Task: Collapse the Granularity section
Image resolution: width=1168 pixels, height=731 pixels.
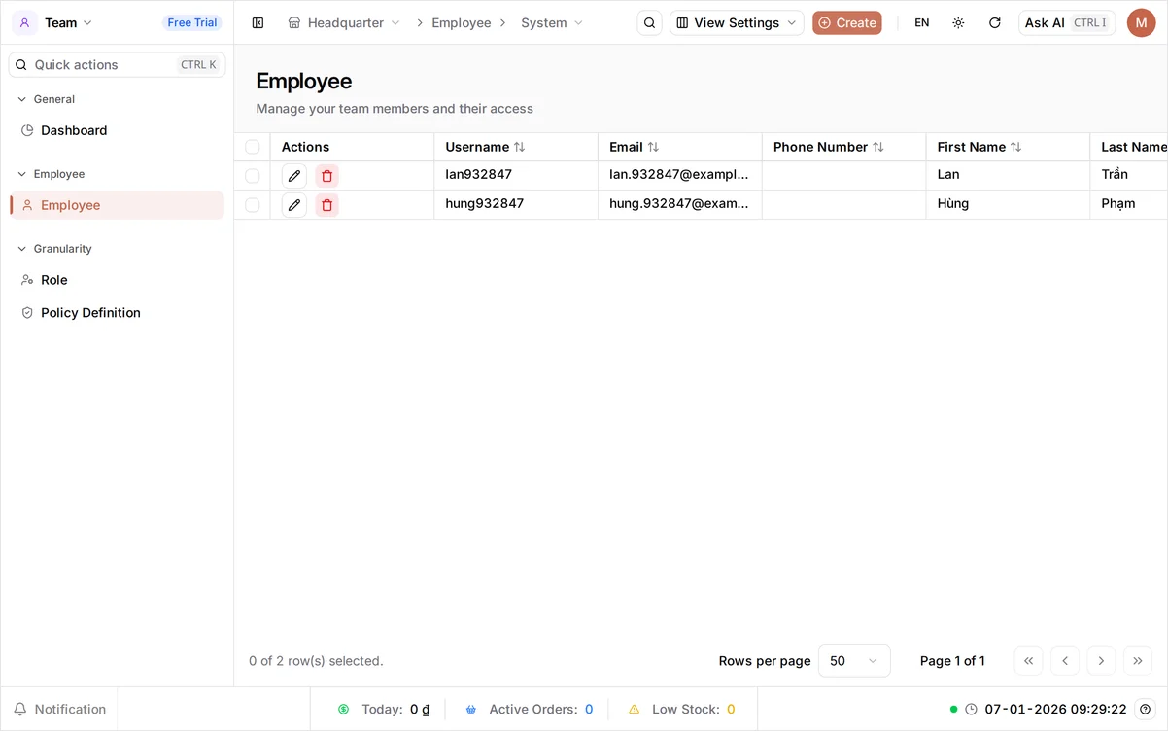Action: (54, 249)
